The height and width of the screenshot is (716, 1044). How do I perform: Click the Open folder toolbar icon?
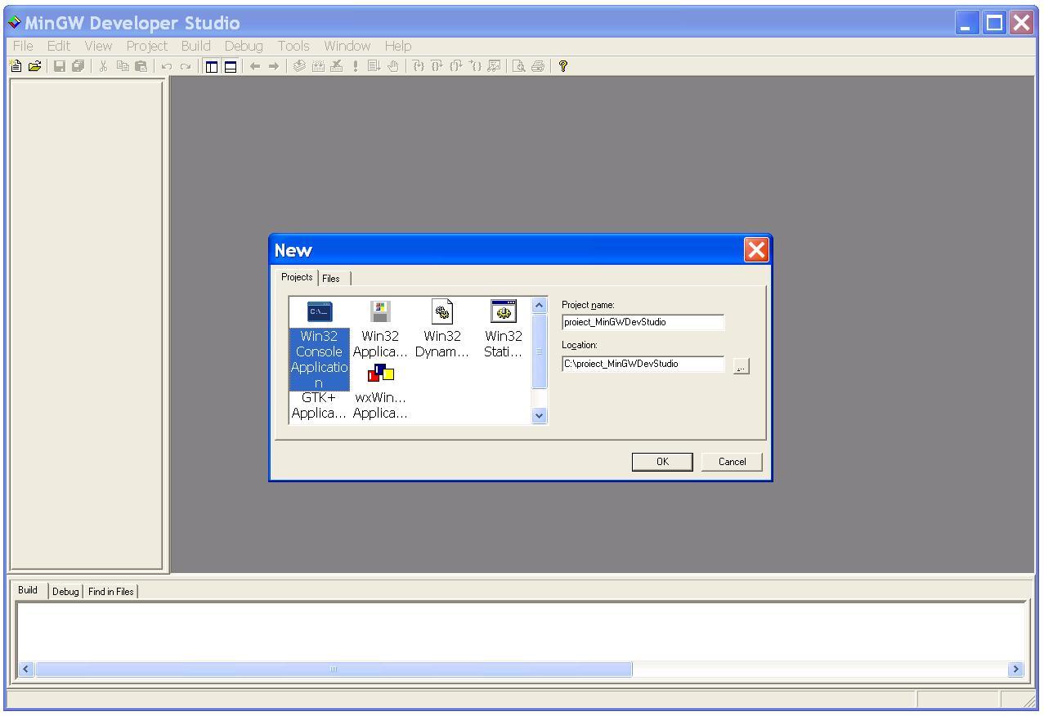click(34, 66)
